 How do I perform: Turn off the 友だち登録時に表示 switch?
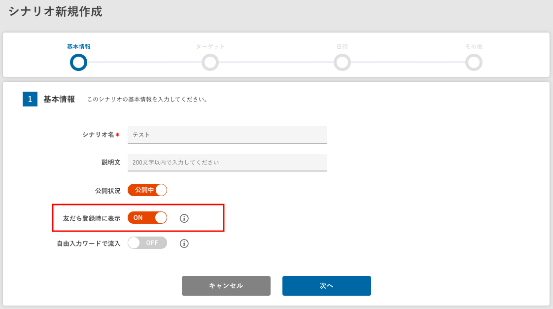[147, 218]
